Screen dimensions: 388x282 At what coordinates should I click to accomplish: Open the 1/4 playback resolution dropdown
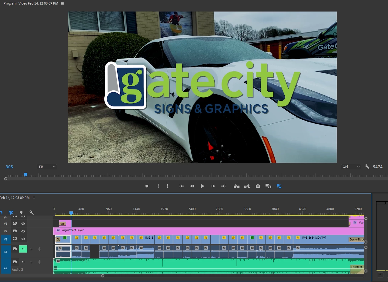pyautogui.click(x=351, y=167)
